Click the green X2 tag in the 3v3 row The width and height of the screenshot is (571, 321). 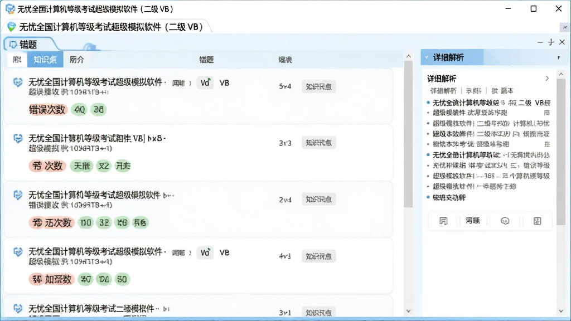(103, 166)
